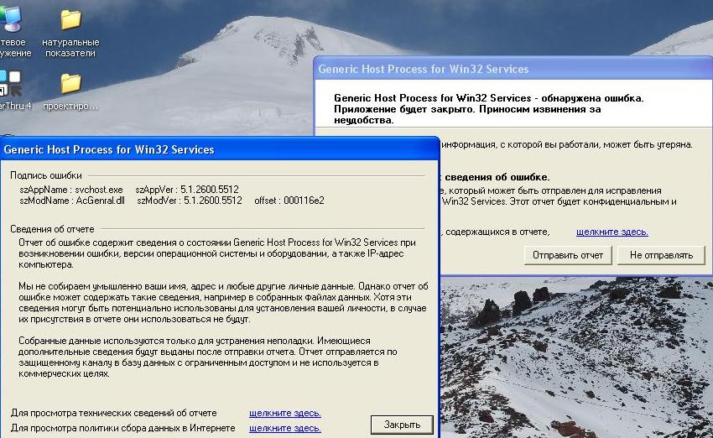The height and width of the screenshot is (438, 713).
Task: Select the text szModName : AcGenral.dll
Action: click(72, 201)
